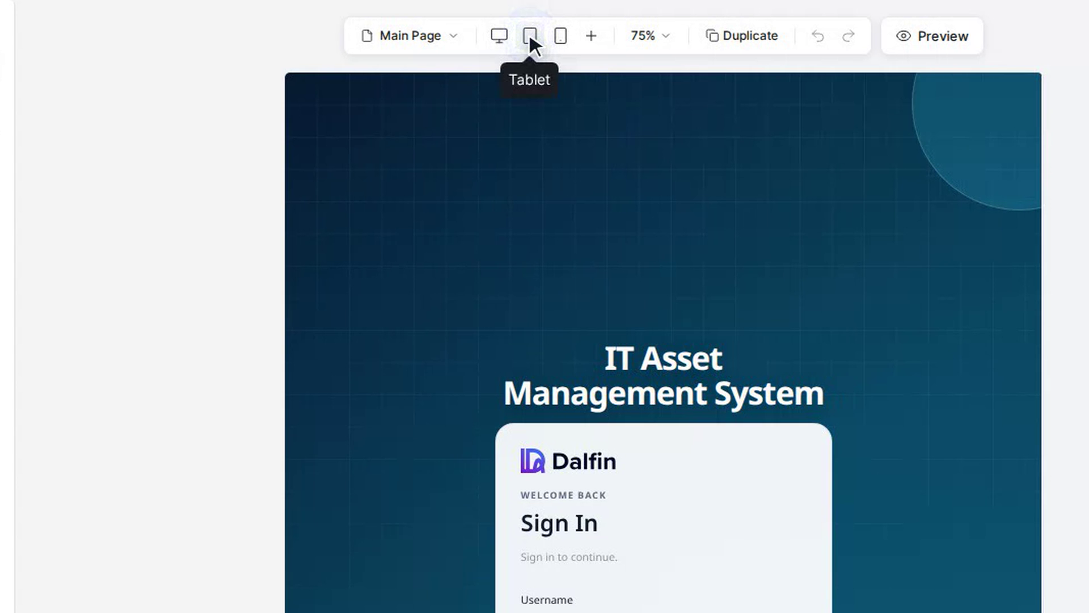Select the Mobile viewport icon
This screenshot has width=1089, height=613.
coord(560,36)
